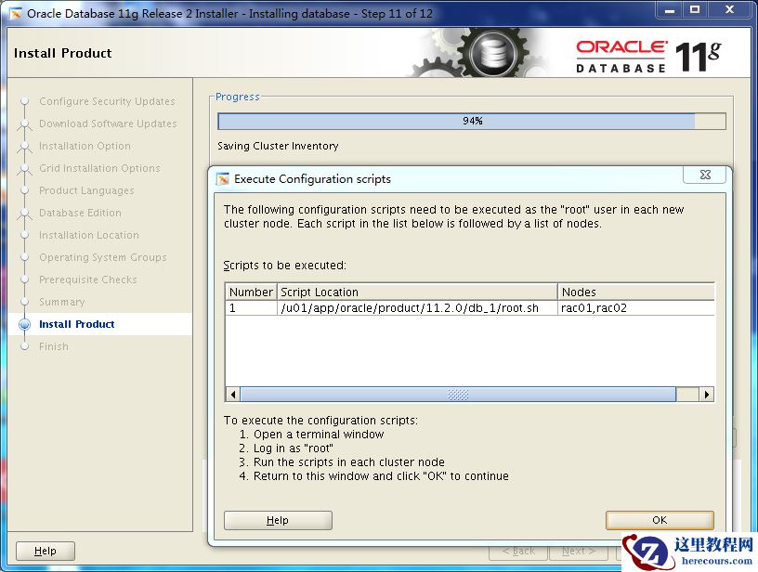This screenshot has height=572, width=758.
Task: Minimize the Oracle installer window
Action: click(670, 9)
